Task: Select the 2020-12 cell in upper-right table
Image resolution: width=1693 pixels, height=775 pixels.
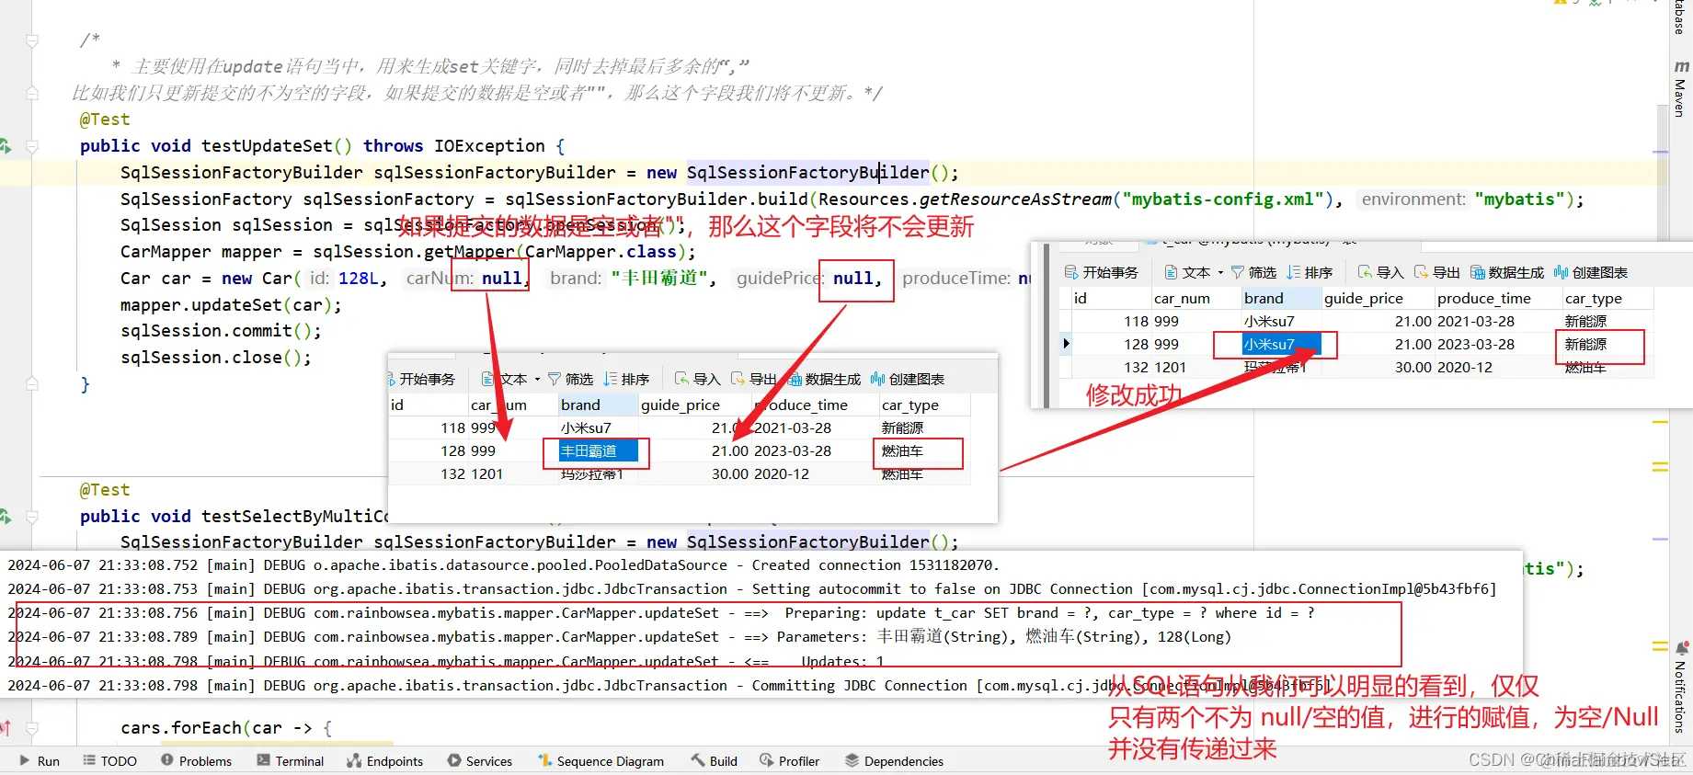Action: click(1498, 367)
